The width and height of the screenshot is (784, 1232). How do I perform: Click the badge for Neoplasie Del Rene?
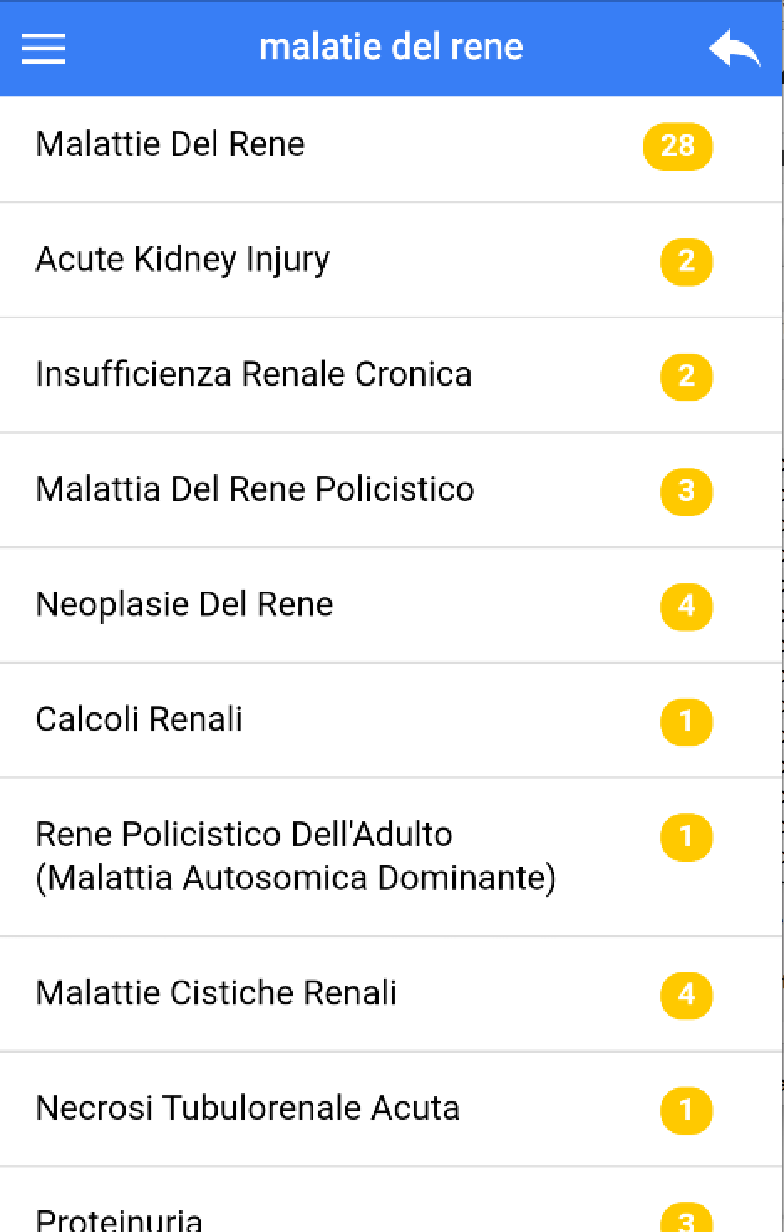686,606
